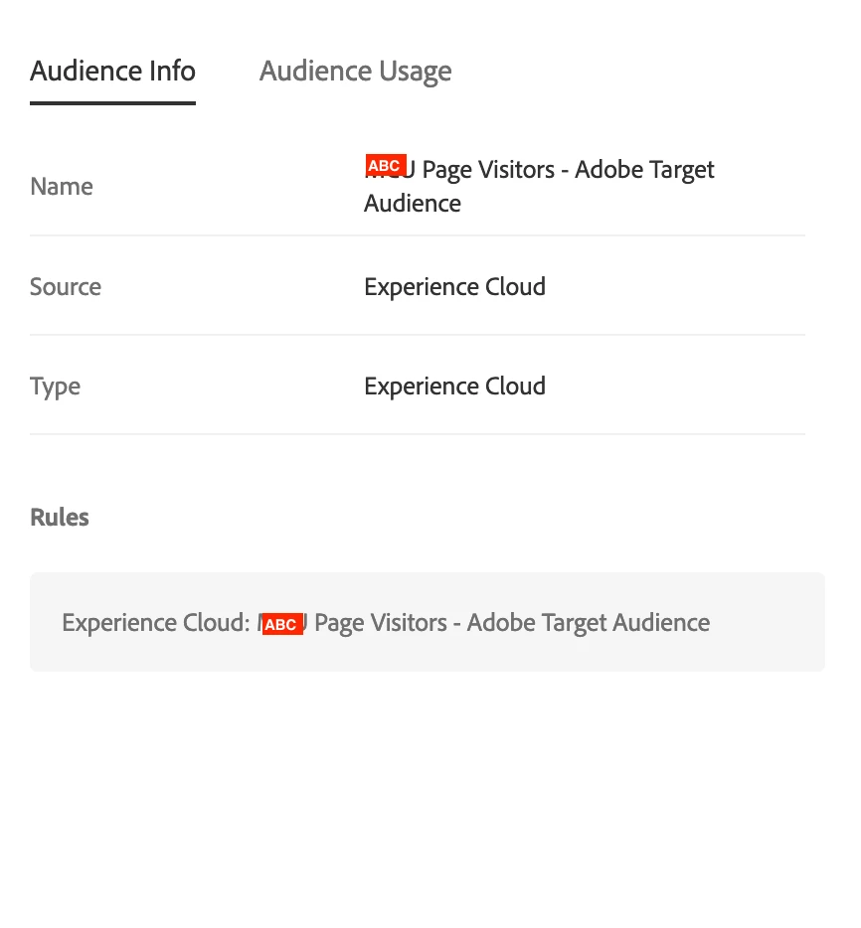The image size is (861, 928).
Task: Switch to the Audience Info tab
Action: [112, 72]
